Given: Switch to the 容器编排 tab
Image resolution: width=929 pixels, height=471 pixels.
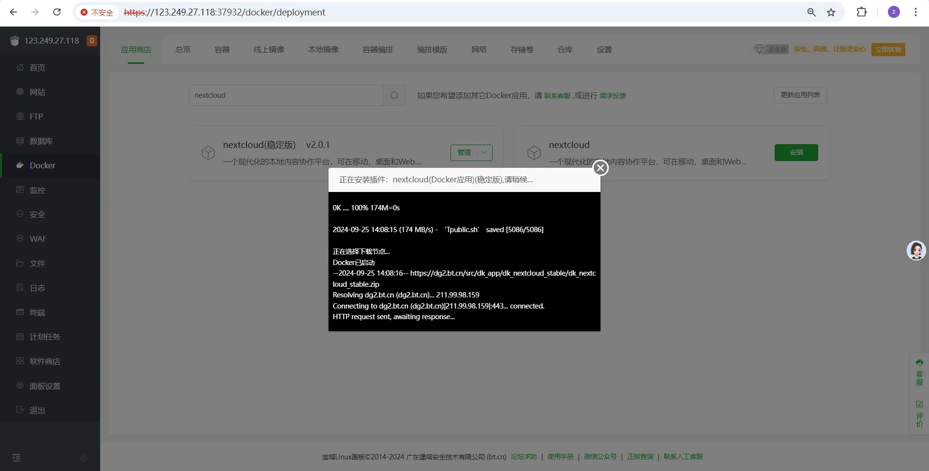Looking at the screenshot, I should 378,49.
